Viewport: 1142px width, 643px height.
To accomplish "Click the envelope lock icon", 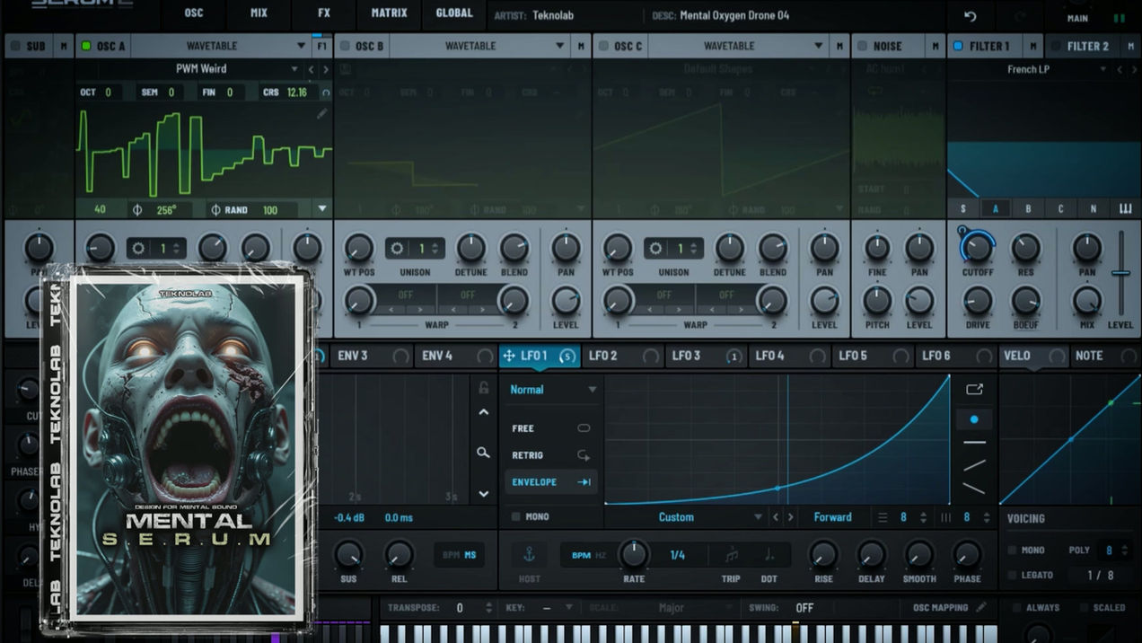I will [x=484, y=388].
